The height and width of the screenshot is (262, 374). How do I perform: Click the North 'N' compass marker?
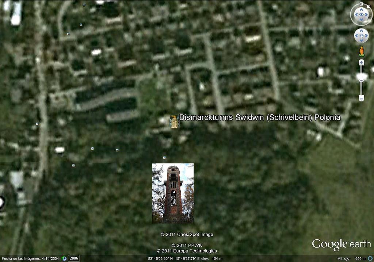[361, 4]
